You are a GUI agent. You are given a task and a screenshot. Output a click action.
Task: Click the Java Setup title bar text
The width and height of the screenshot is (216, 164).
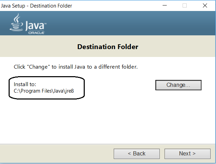pos(37,6)
